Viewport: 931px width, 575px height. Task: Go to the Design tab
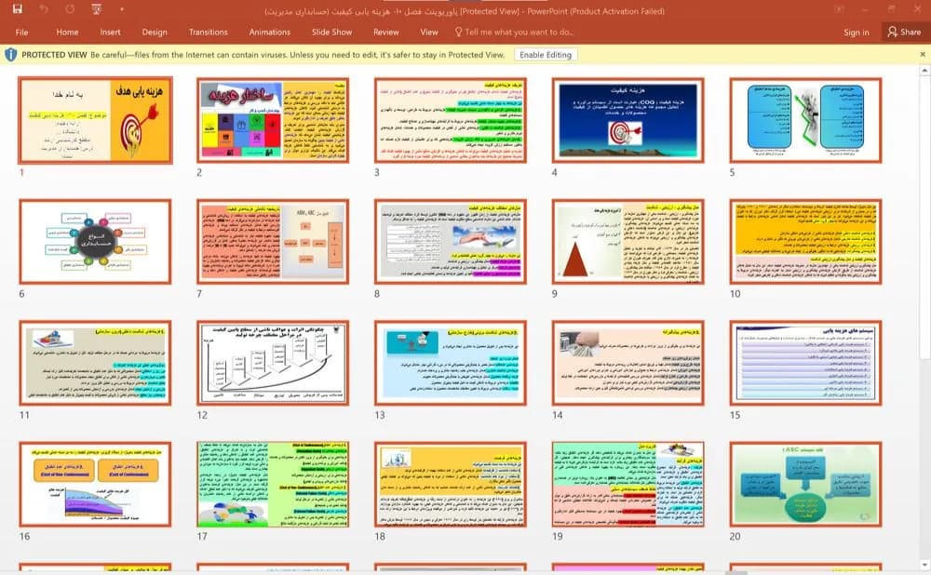tap(155, 32)
